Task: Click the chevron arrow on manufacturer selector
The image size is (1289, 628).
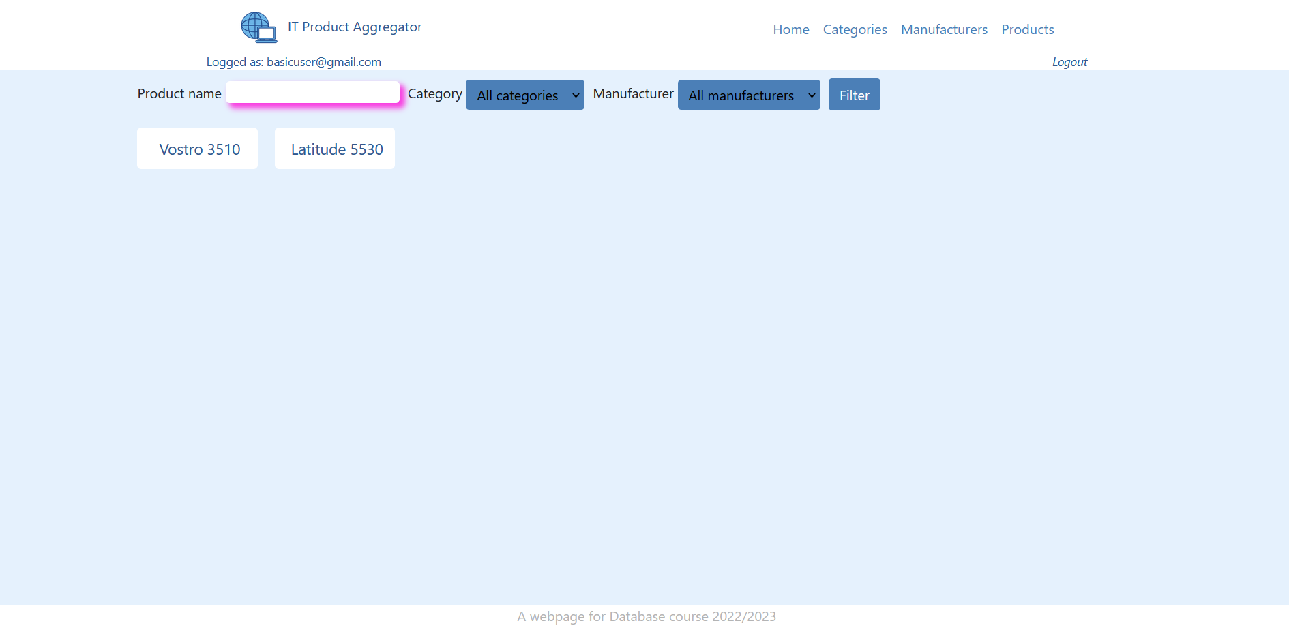Action: click(x=812, y=95)
